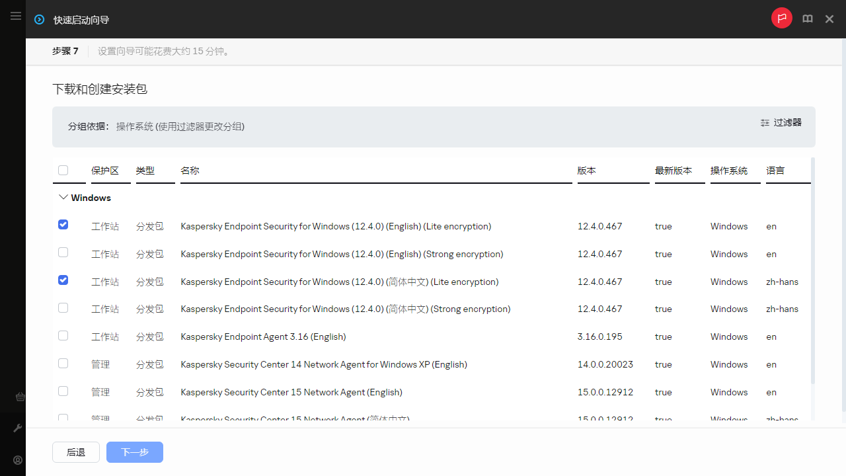Uncheck Endpoint Security (简体中文) (Lite encryption) row
The width and height of the screenshot is (846, 476).
coord(63,280)
